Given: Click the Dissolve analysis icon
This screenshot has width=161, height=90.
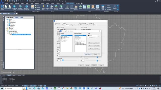Looking at the screenshot, I should tap(88, 7).
